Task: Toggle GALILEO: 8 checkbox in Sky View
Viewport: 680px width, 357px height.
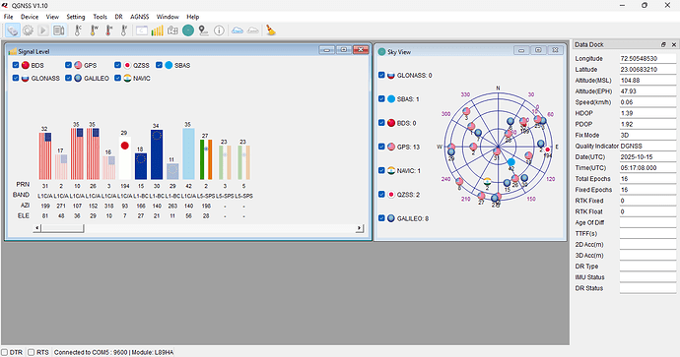Action: pyautogui.click(x=381, y=218)
